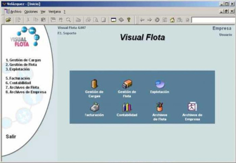Click the copy toolbar icon
Screen dimensions: 236x163
click(x=36, y=20)
